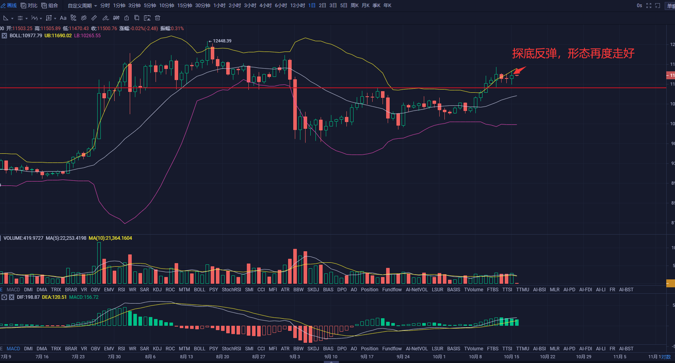Click the fullscreen expand icon
675x363 pixels.
(x=649, y=6)
